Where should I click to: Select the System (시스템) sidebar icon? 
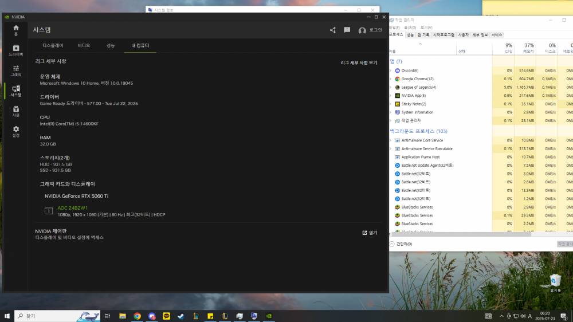point(15,91)
